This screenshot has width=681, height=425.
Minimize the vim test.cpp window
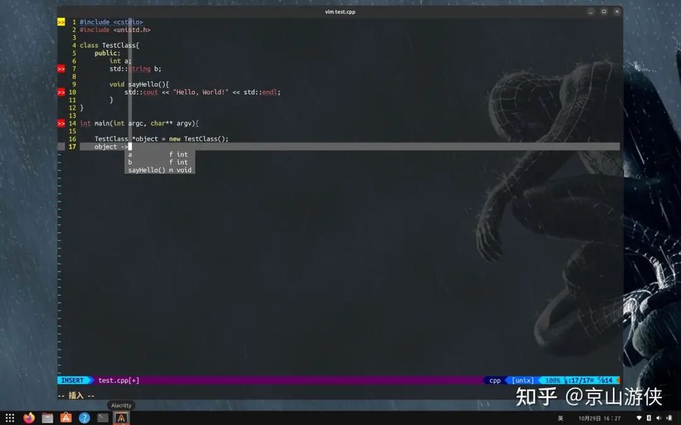click(x=591, y=12)
